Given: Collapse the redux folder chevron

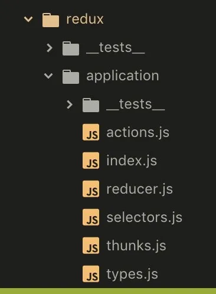Looking at the screenshot, I should click(x=28, y=19).
